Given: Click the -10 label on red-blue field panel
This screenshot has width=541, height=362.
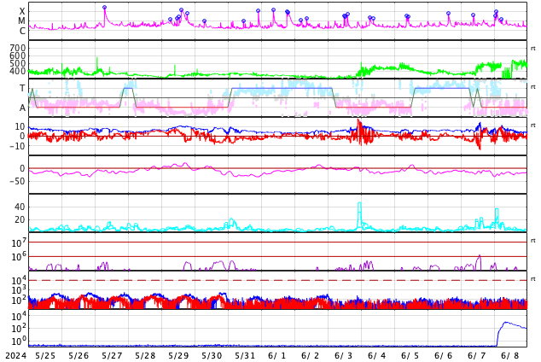Looking at the screenshot, I should click(18, 146).
